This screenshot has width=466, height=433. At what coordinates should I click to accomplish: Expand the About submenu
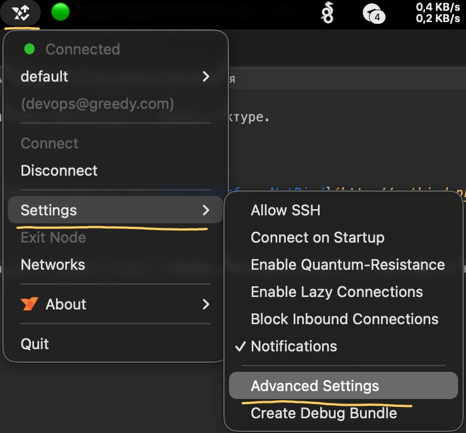pos(113,304)
